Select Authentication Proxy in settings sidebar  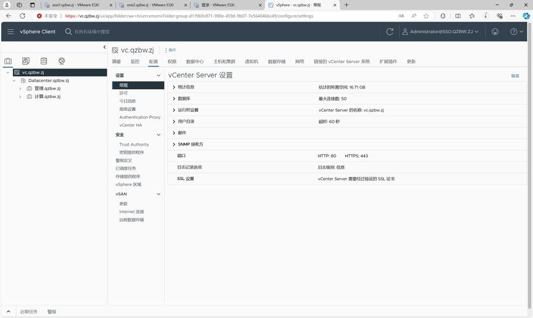(140, 117)
